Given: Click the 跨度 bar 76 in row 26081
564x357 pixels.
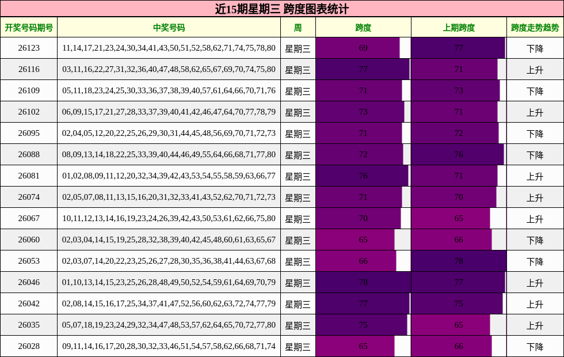Looking at the screenshot, I should tap(362, 176).
